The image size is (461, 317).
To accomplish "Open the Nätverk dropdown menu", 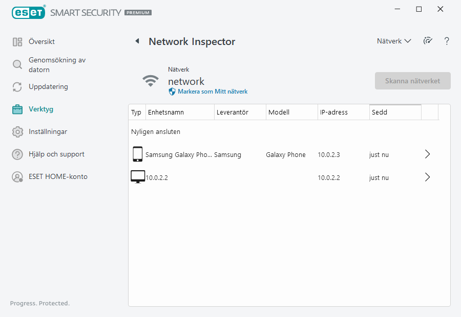I will click(394, 41).
